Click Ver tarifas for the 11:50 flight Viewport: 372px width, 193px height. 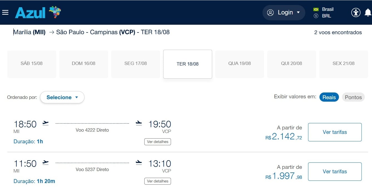tap(335, 172)
